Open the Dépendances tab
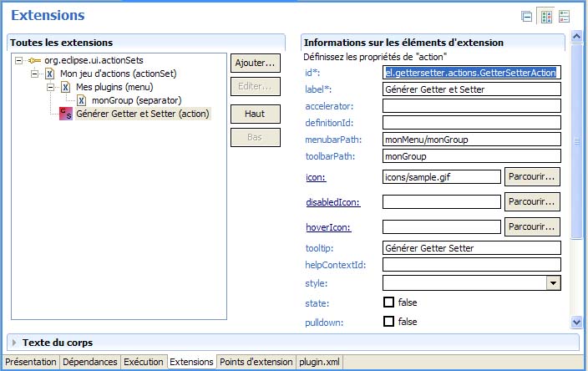Image resolution: width=588 pixels, height=371 pixels. point(90,362)
